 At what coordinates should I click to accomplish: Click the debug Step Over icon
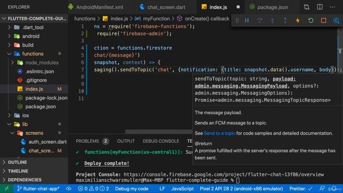(x=259, y=20)
